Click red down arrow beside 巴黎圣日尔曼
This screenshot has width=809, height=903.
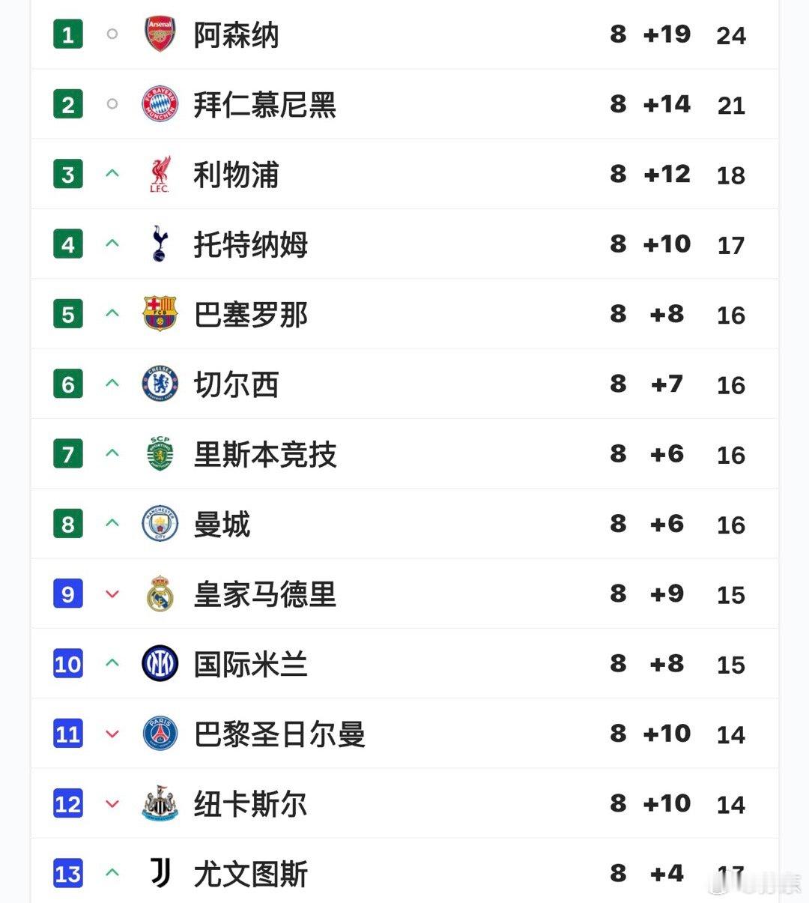tap(112, 734)
